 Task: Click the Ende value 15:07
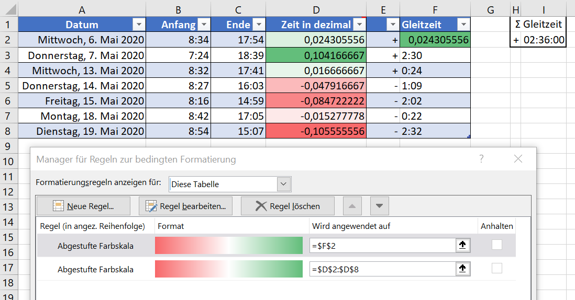(238, 131)
